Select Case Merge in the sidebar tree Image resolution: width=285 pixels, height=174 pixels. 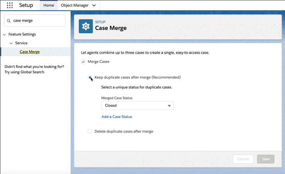point(30,52)
